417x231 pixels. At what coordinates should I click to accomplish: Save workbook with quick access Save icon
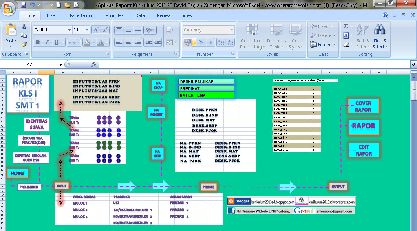pos(24,5)
